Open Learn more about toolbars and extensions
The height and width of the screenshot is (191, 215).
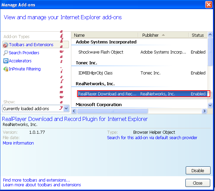(x=42, y=185)
